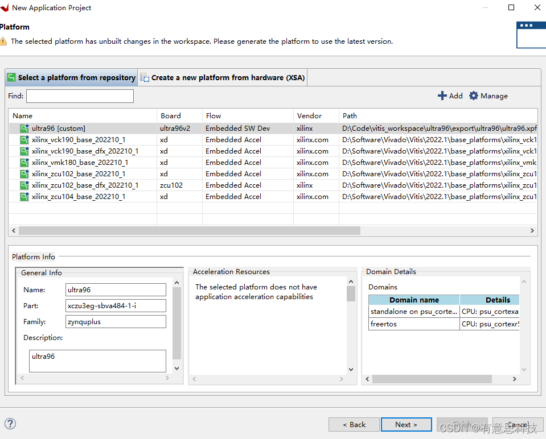
Task: Focus the Find search field
Action: [x=80, y=96]
